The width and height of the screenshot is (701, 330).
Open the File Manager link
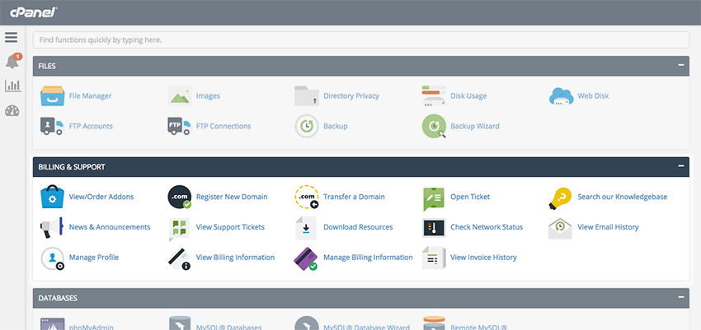(x=91, y=96)
